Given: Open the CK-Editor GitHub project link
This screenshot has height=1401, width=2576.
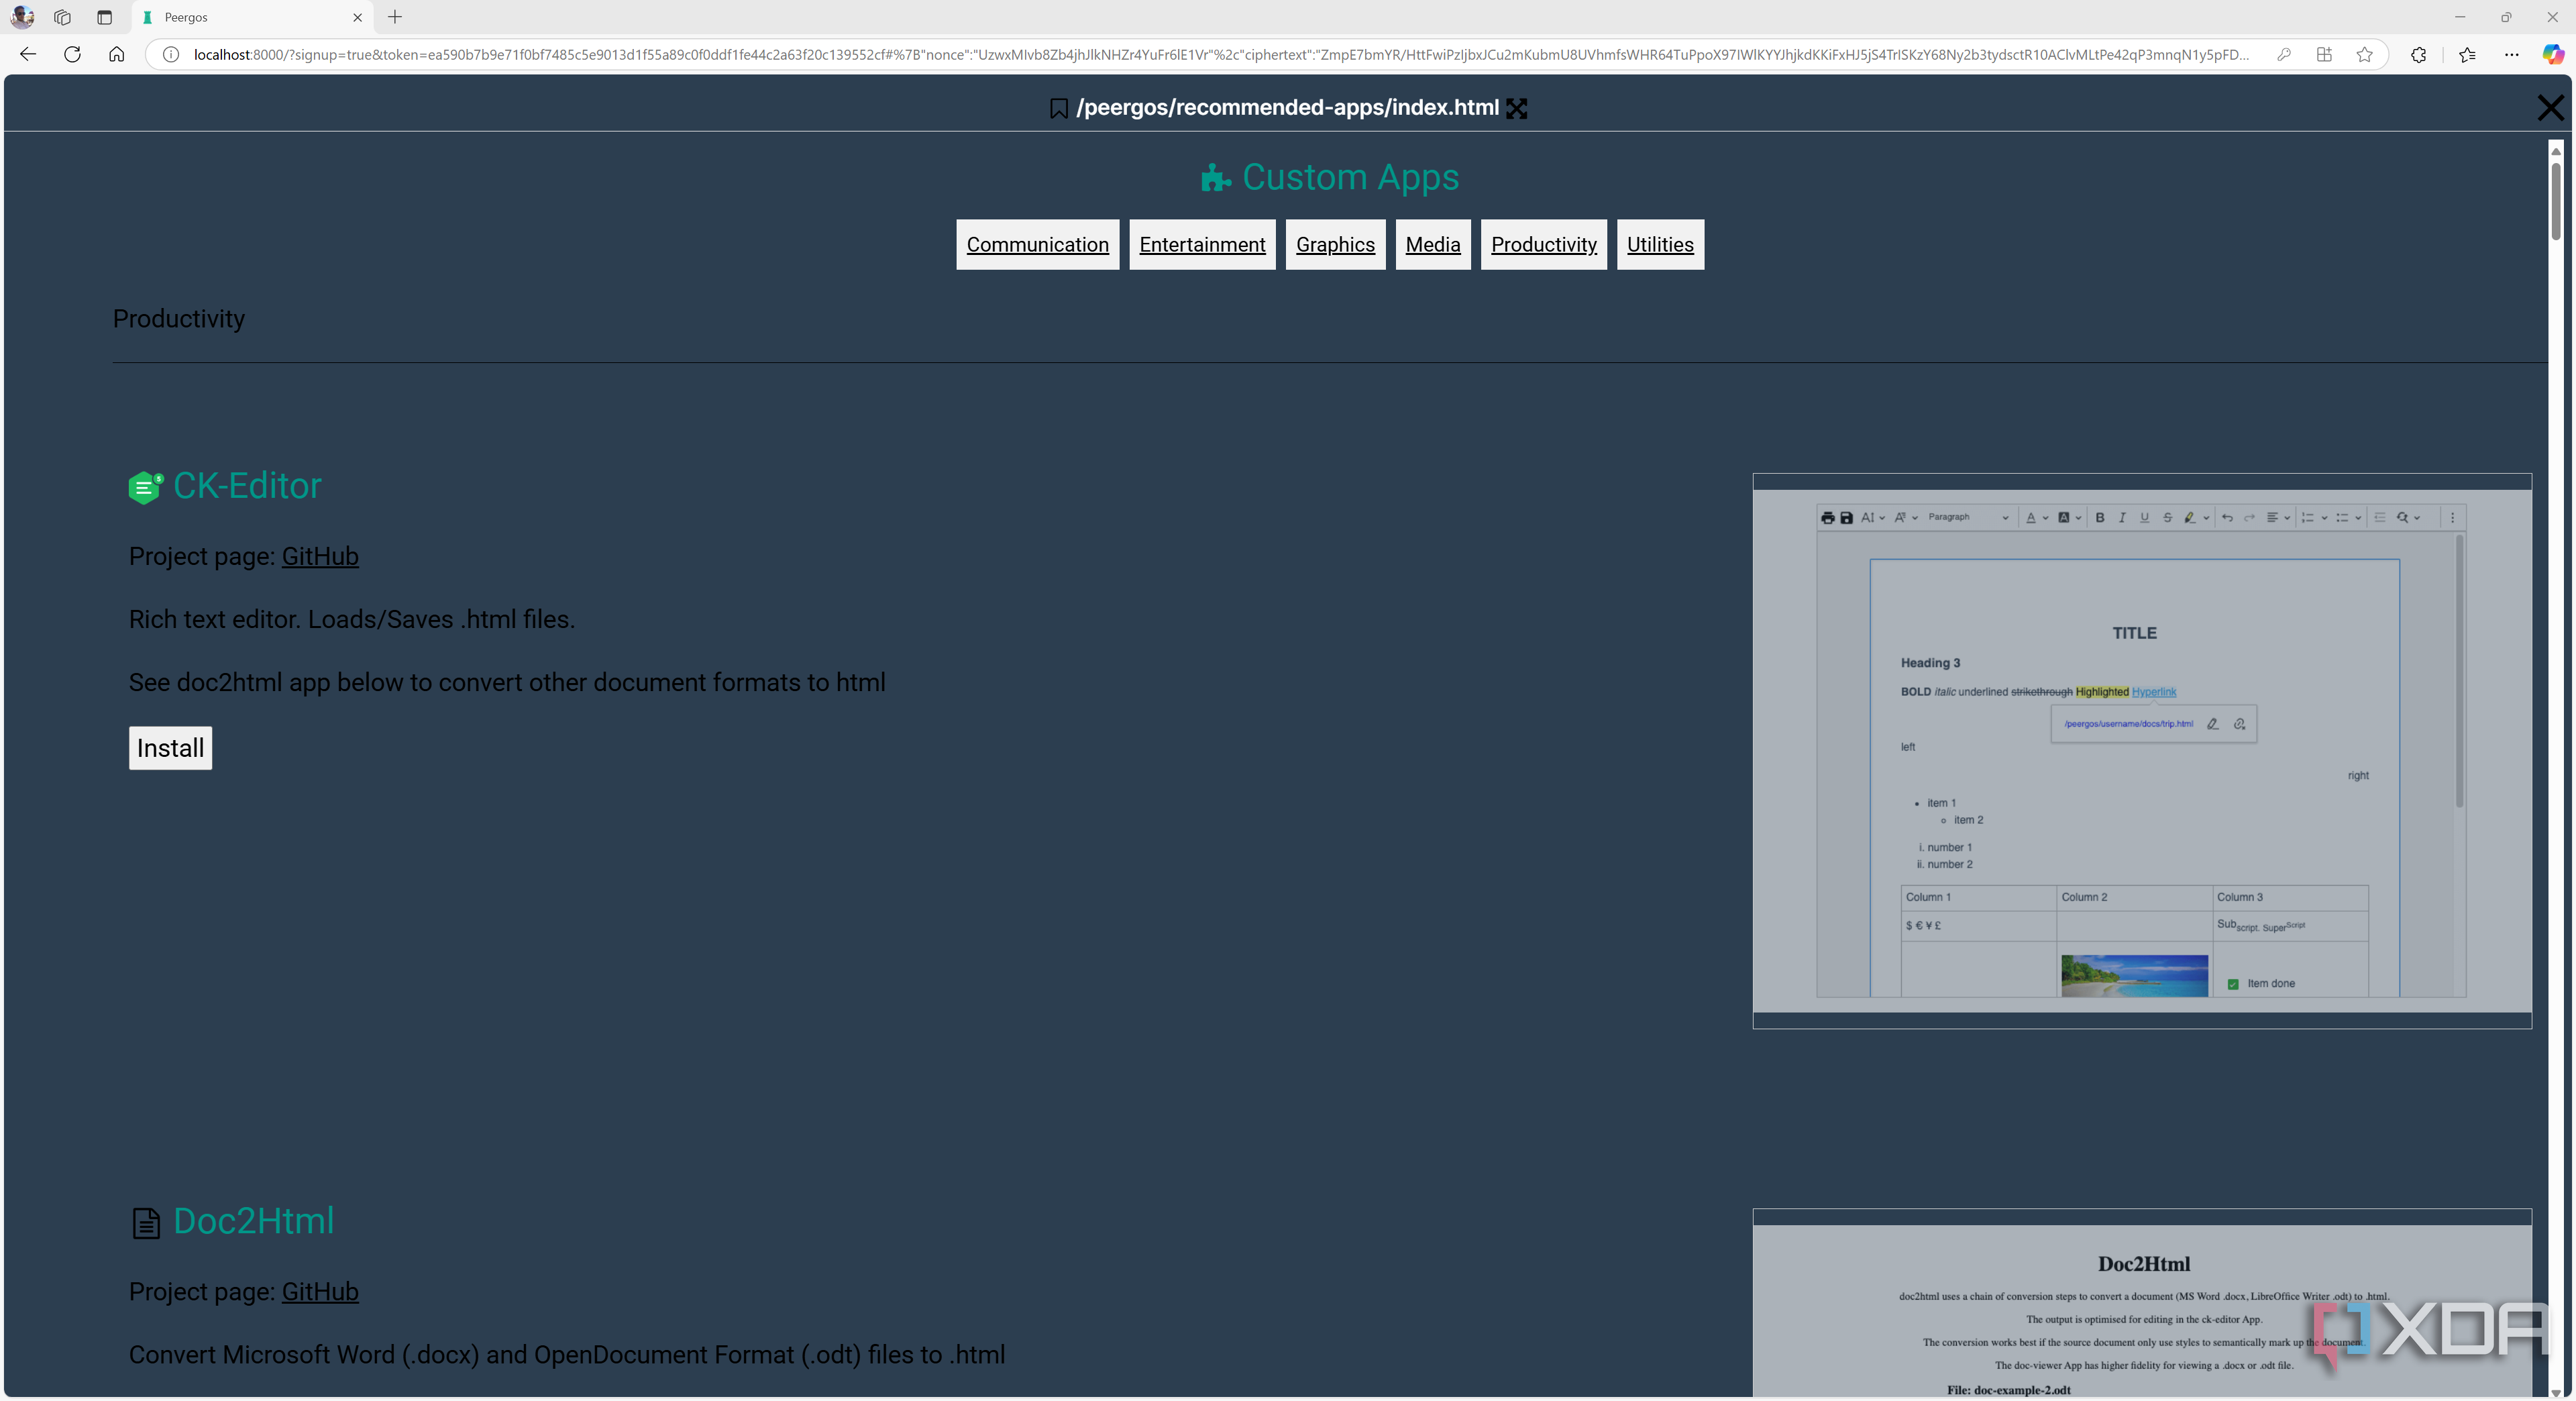Looking at the screenshot, I should point(320,556).
